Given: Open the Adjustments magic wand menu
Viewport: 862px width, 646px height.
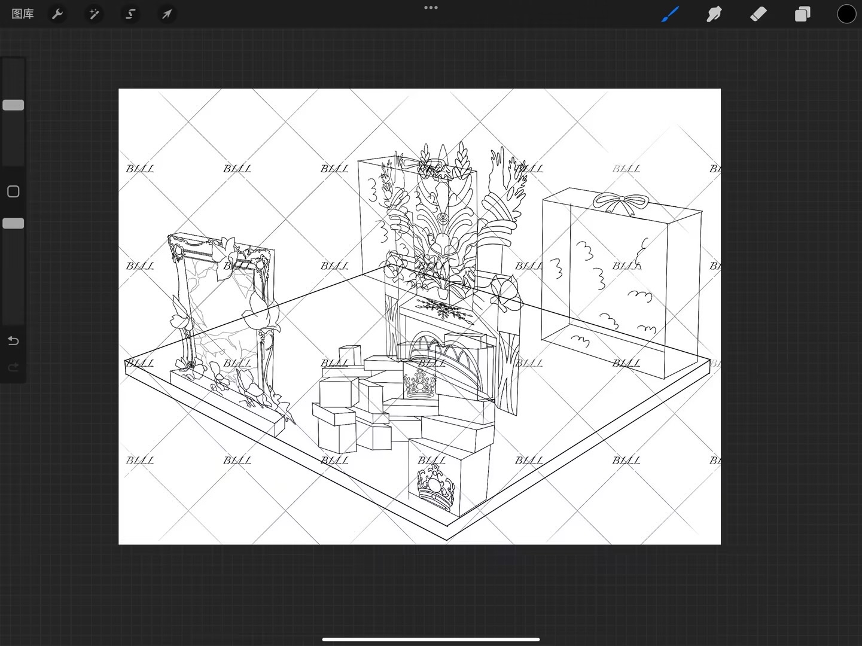Looking at the screenshot, I should (x=94, y=14).
